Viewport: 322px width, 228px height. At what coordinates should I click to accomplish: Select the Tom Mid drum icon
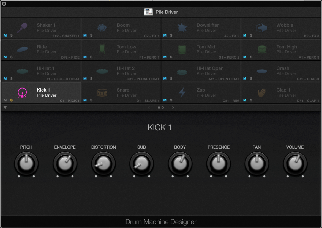click(182, 50)
